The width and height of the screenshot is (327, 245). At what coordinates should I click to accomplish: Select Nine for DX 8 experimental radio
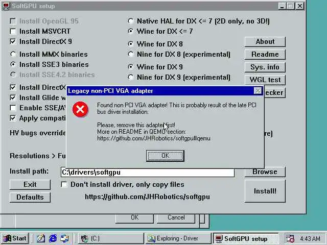[131, 55]
